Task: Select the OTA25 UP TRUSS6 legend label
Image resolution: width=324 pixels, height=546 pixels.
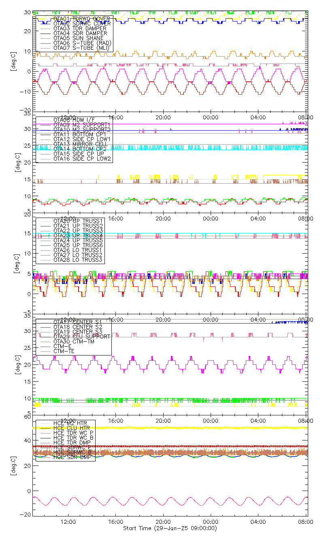Action: coord(78,245)
